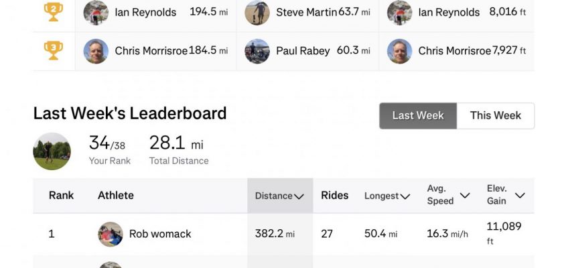Click the partially visible second-ranked athlete avatar
This screenshot has height=268, width=568.
[x=111, y=265]
